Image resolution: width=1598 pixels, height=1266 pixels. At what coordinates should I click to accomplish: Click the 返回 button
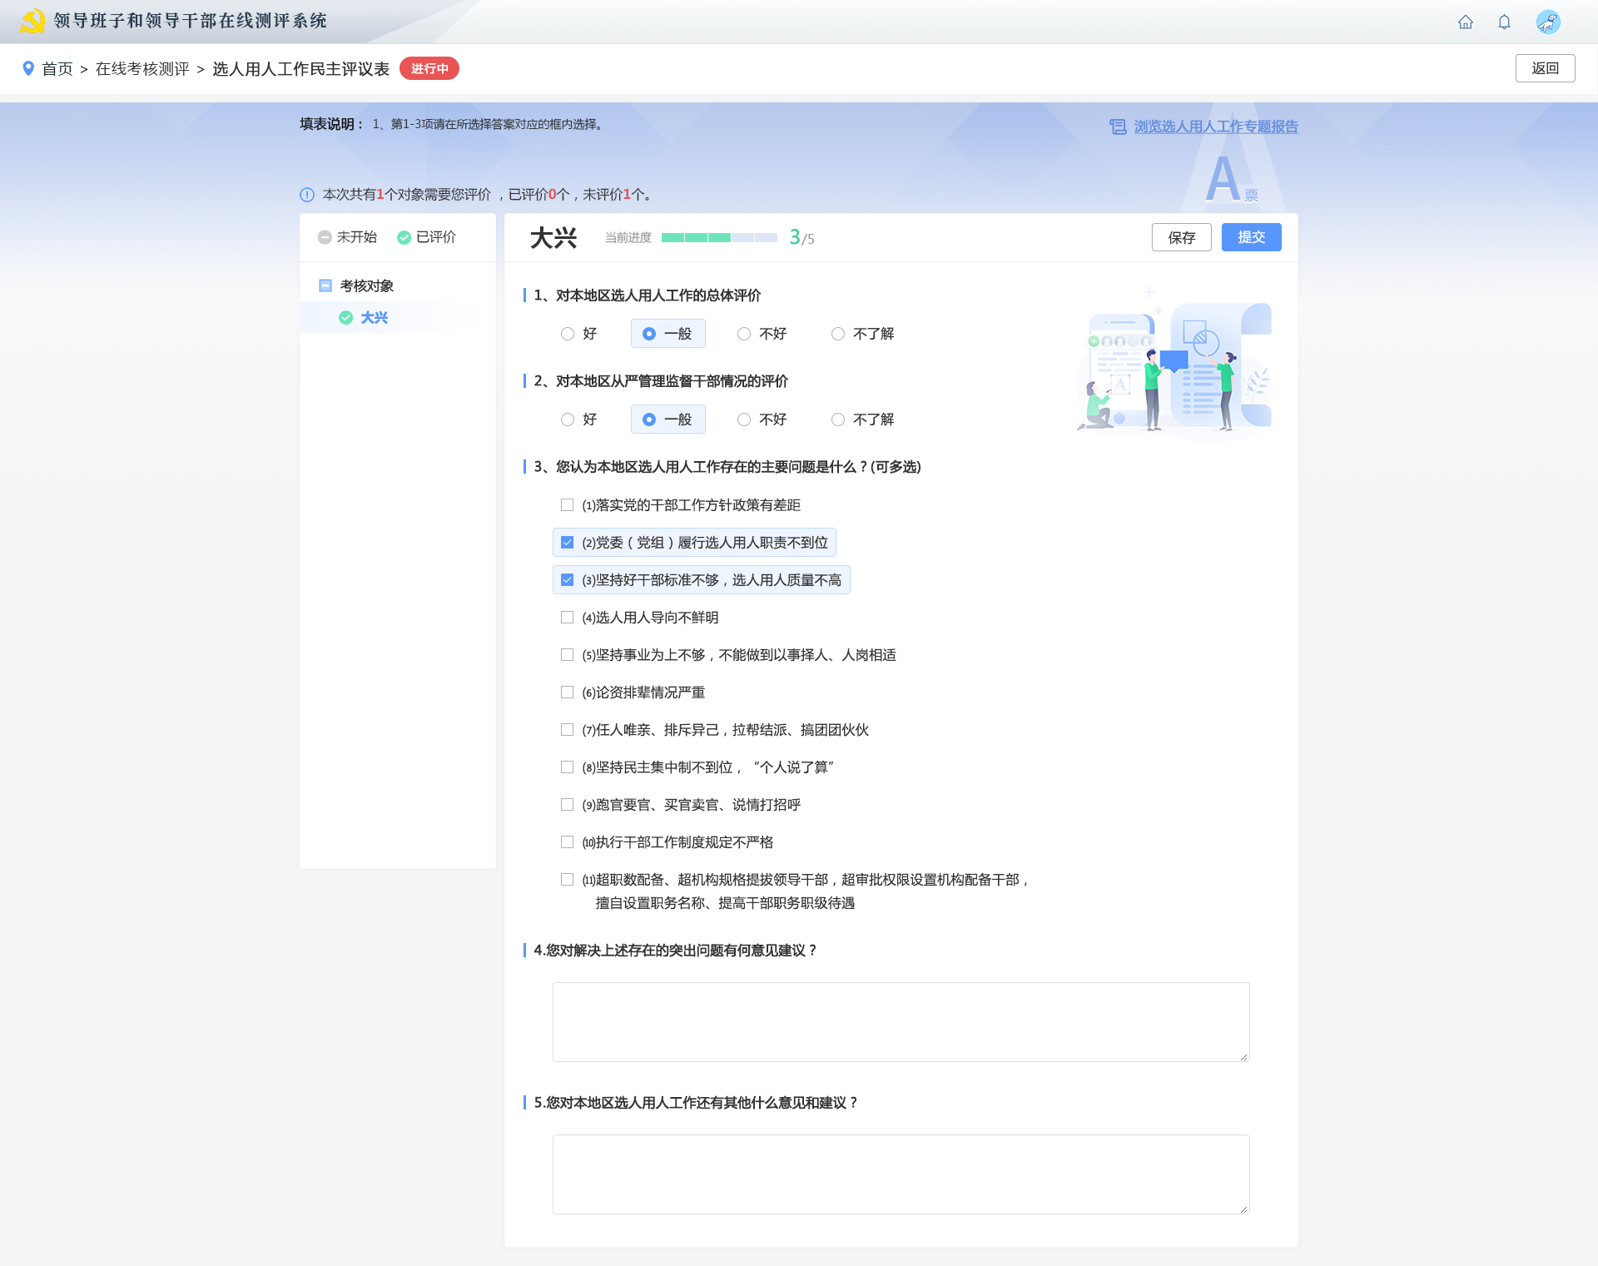1545,68
